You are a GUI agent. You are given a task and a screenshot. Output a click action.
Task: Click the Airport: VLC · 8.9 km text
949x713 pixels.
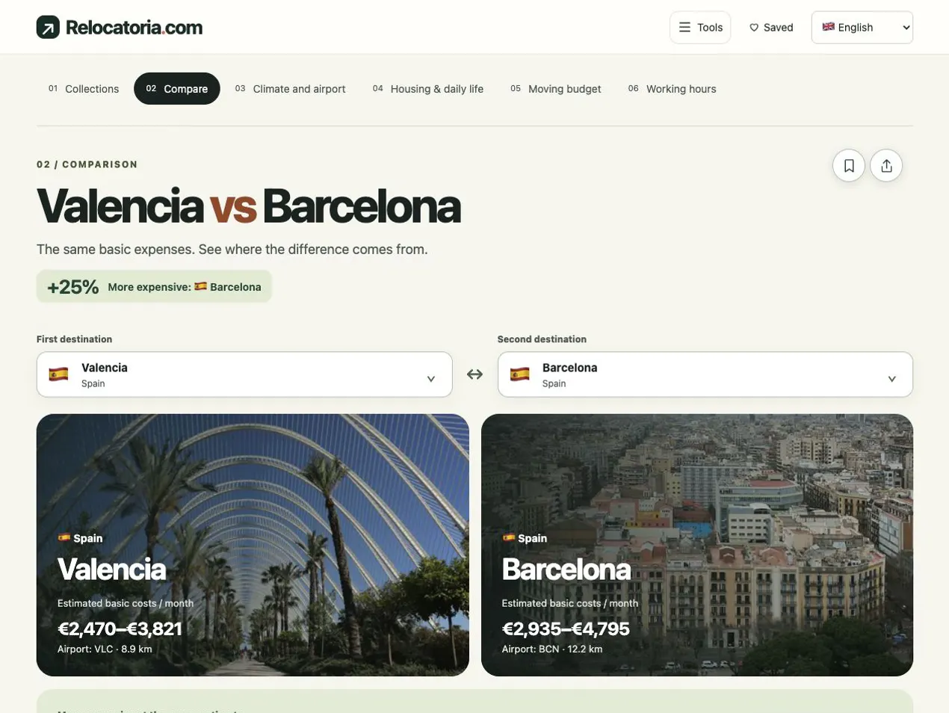[105, 649]
